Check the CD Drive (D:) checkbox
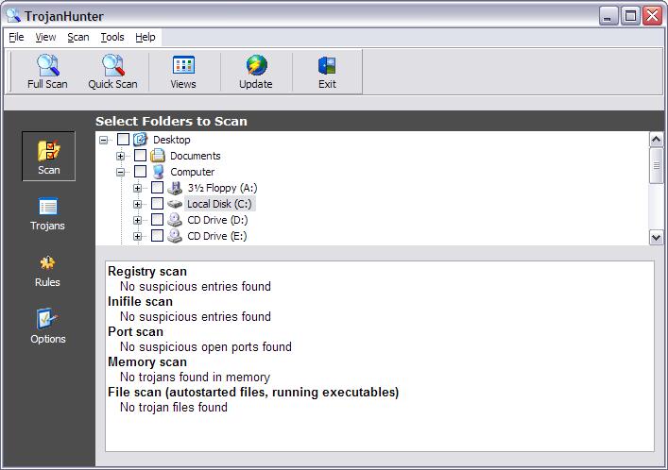Viewport: 668px width, 470px height. (x=157, y=220)
